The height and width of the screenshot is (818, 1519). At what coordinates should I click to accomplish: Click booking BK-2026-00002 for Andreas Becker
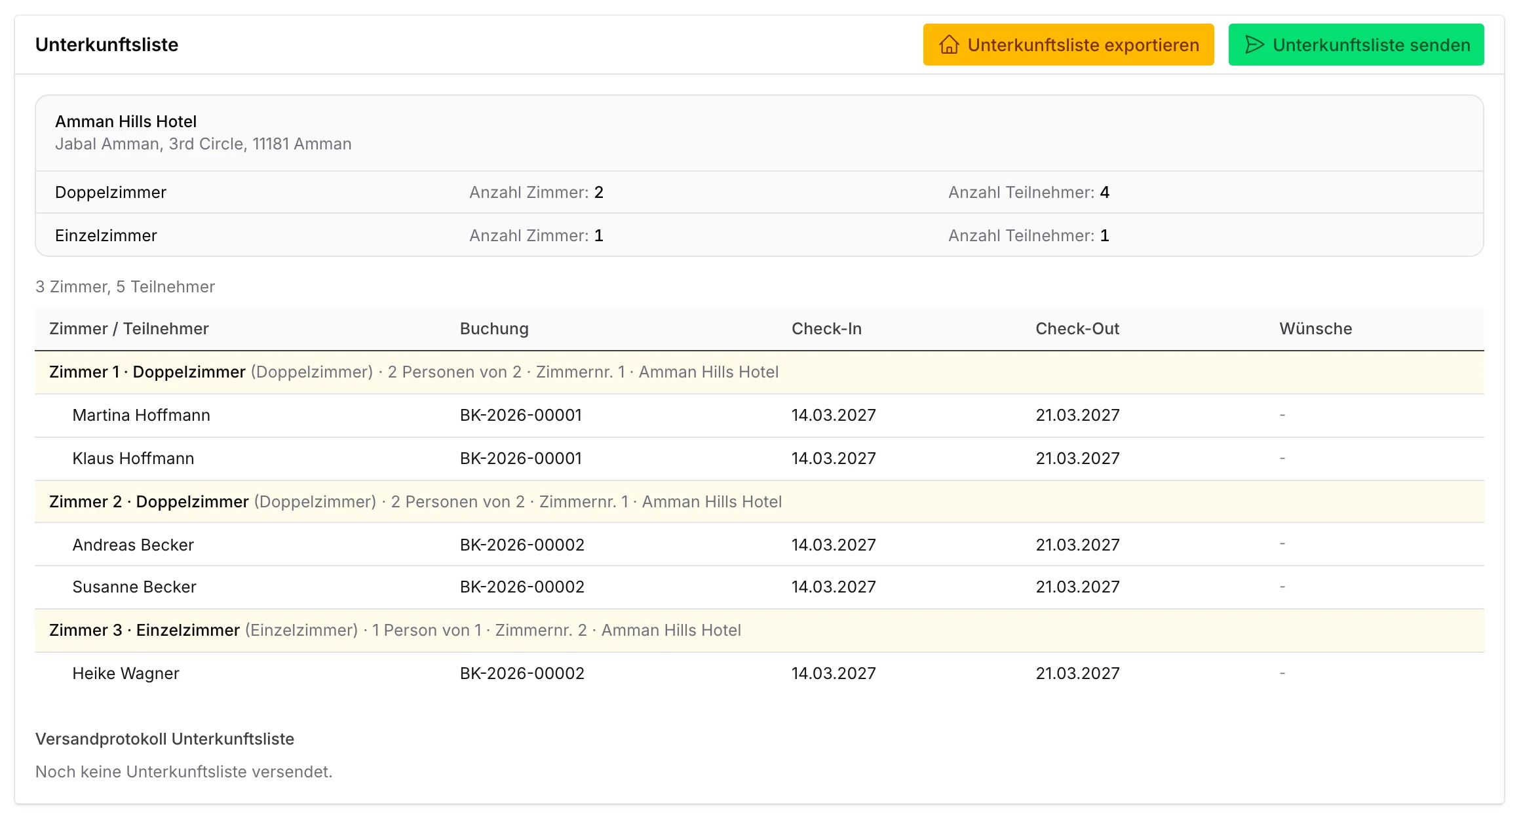522,545
